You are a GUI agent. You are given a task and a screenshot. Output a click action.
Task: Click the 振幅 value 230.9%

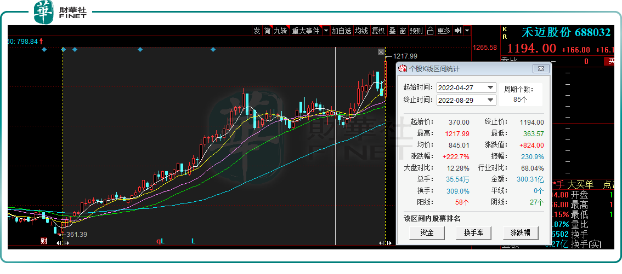pos(534,157)
